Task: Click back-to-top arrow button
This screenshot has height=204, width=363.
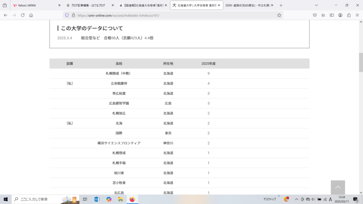Action: pos(338,187)
